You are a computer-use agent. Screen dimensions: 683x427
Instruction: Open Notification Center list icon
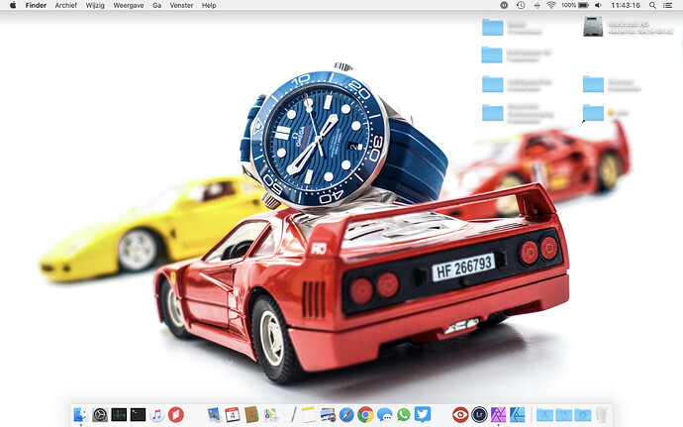[x=667, y=5]
